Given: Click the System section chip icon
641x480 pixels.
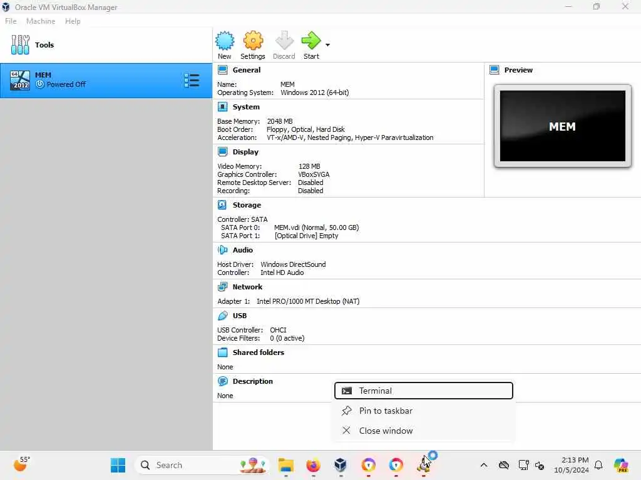Looking at the screenshot, I should 222,107.
